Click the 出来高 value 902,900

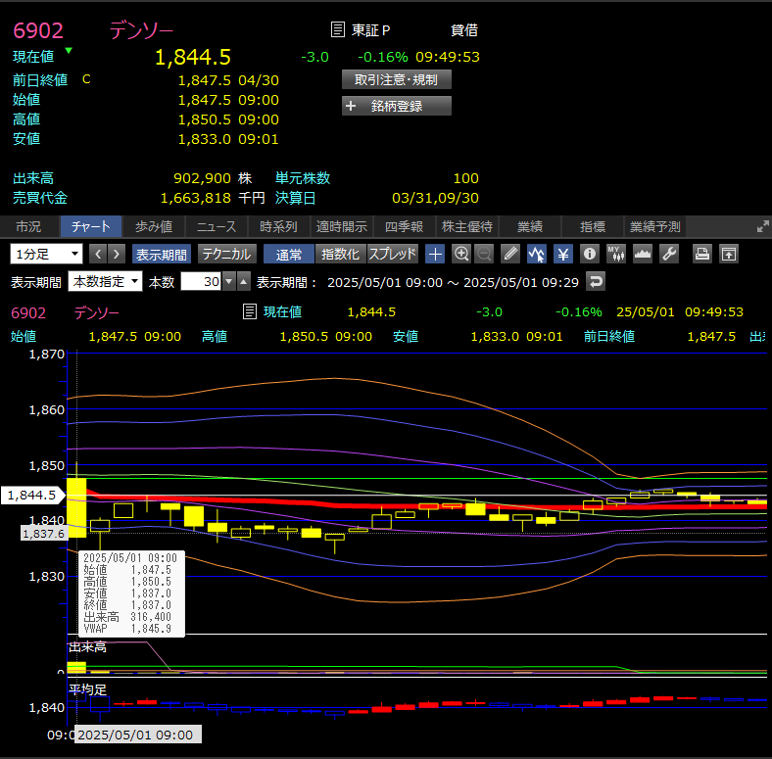(x=203, y=178)
